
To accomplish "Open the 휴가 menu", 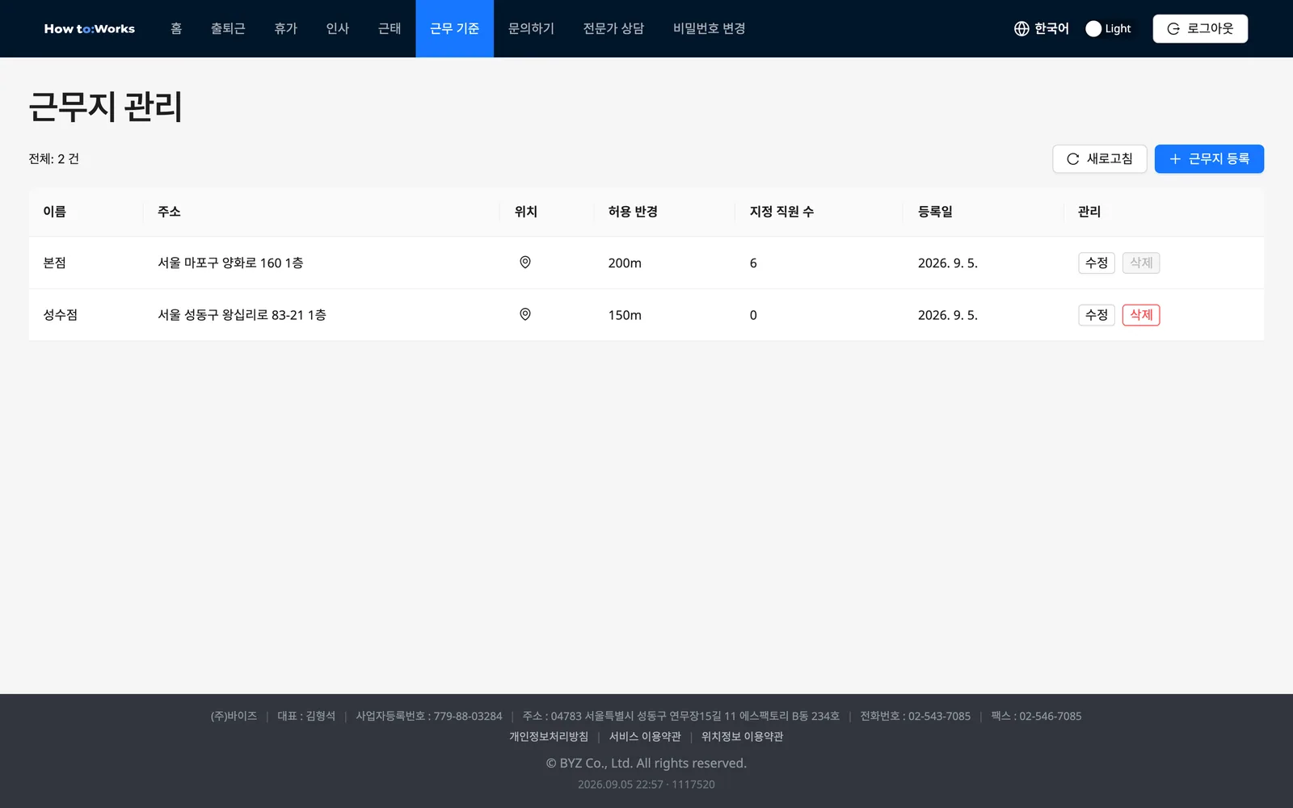I will (286, 28).
